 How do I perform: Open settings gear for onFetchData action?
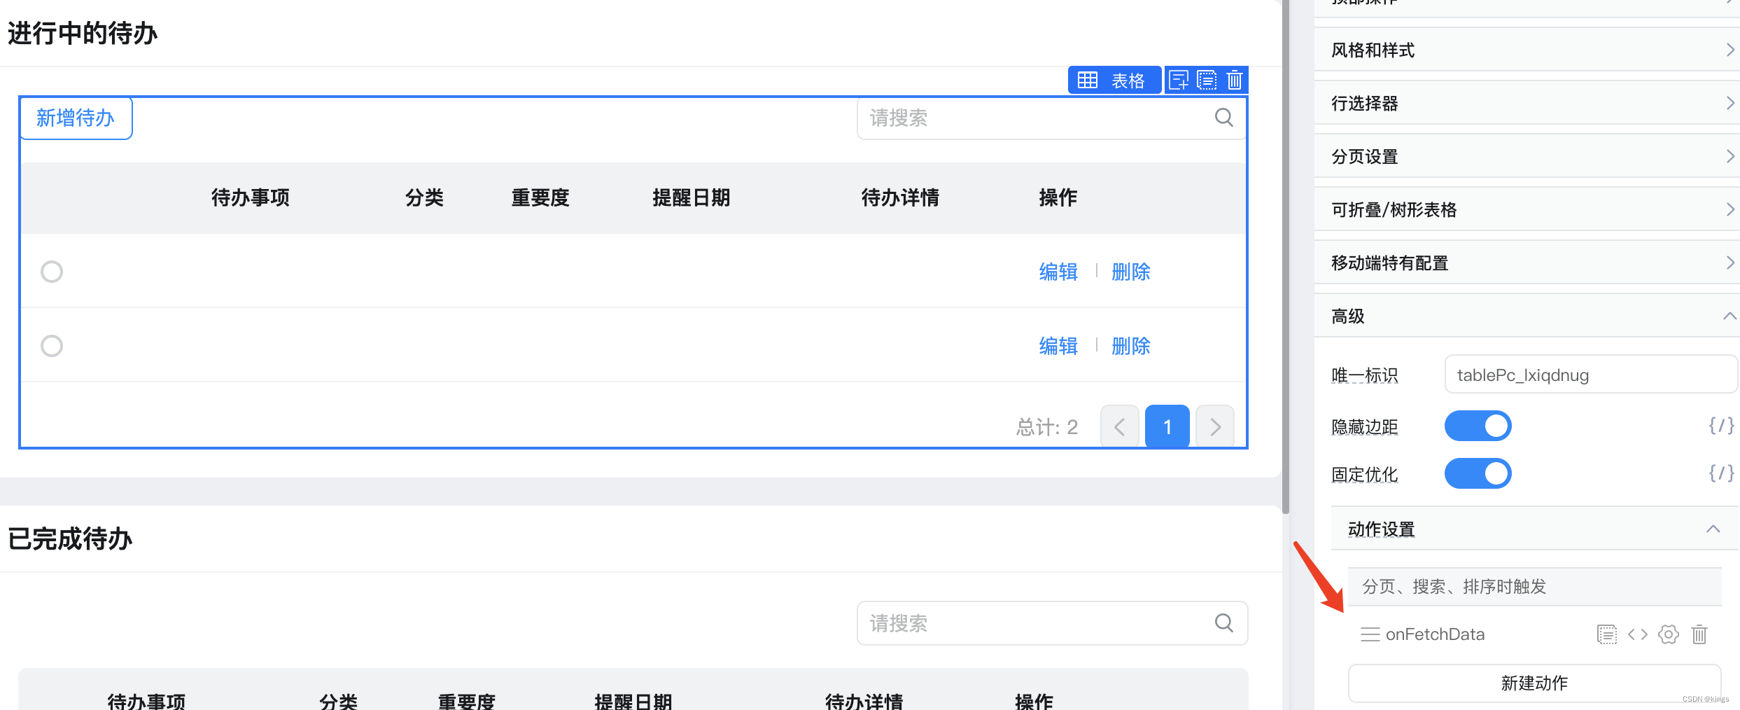[x=1668, y=634]
